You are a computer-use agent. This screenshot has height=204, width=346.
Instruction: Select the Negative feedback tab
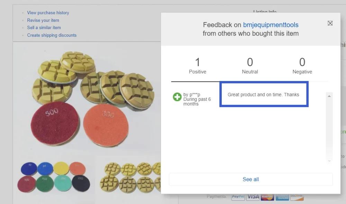click(302, 65)
